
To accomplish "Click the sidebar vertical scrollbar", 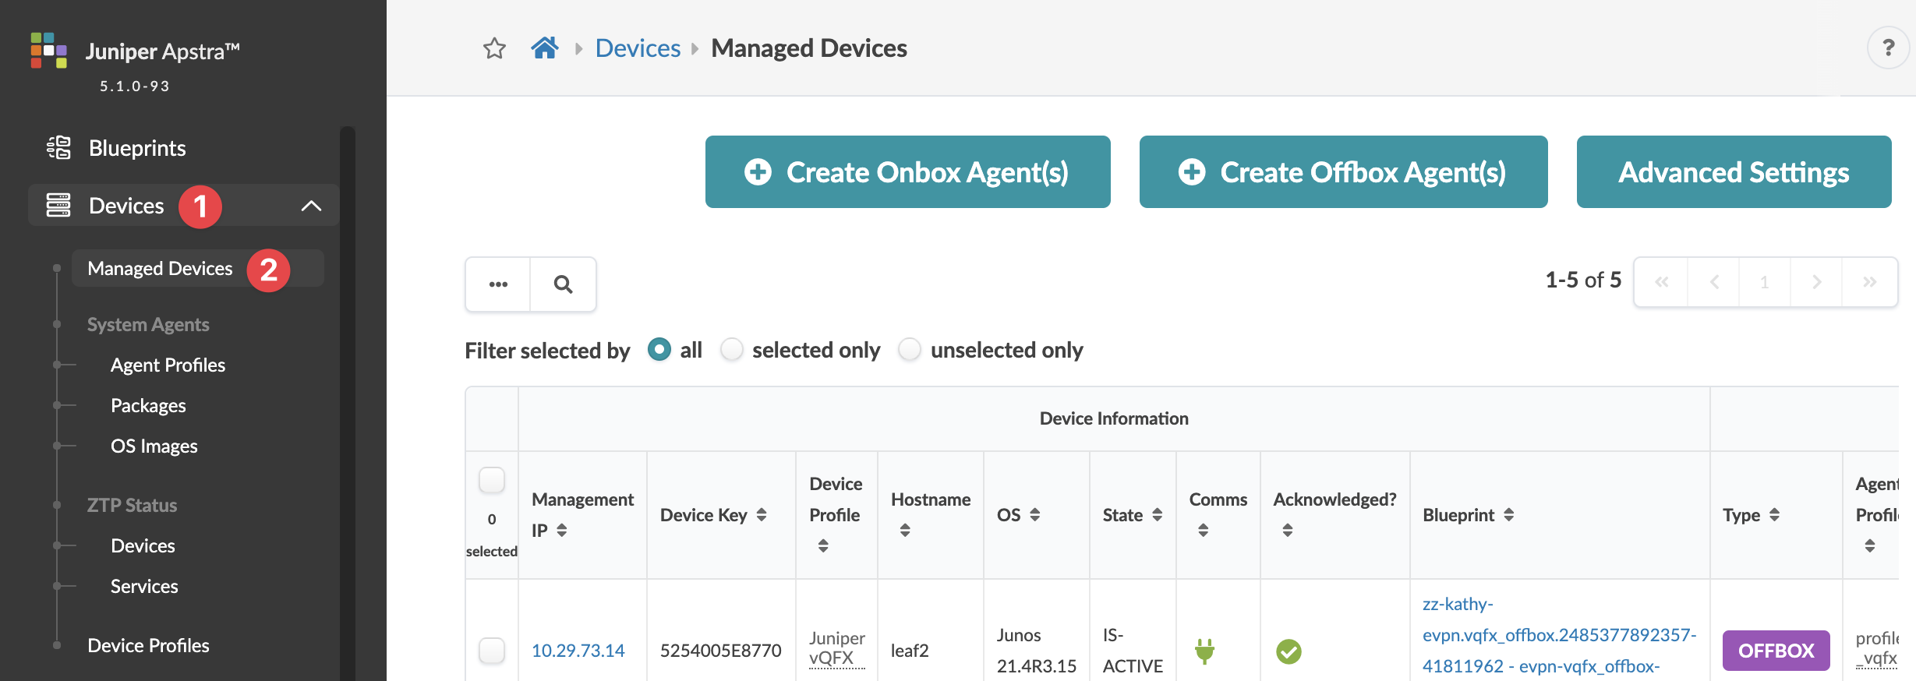I will 348,390.
